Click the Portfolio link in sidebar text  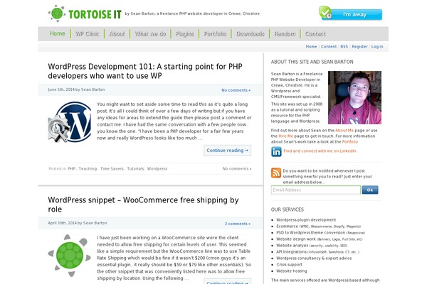point(350,141)
